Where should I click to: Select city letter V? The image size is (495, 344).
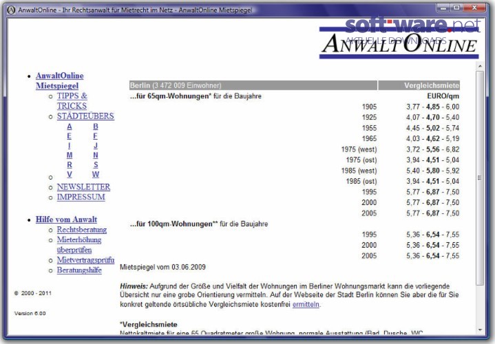[70, 174]
